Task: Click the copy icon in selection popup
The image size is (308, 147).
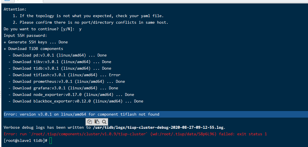Action: pyautogui.click(x=90, y=121)
